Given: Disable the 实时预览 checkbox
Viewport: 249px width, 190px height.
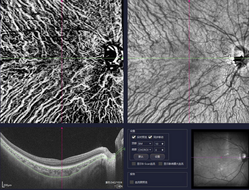Looking at the screenshot, I should point(134,137).
